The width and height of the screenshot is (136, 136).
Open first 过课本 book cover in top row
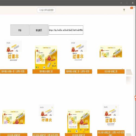(13, 51)
